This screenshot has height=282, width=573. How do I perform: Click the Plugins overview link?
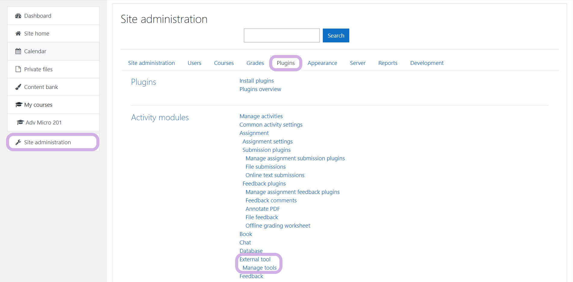[260, 89]
